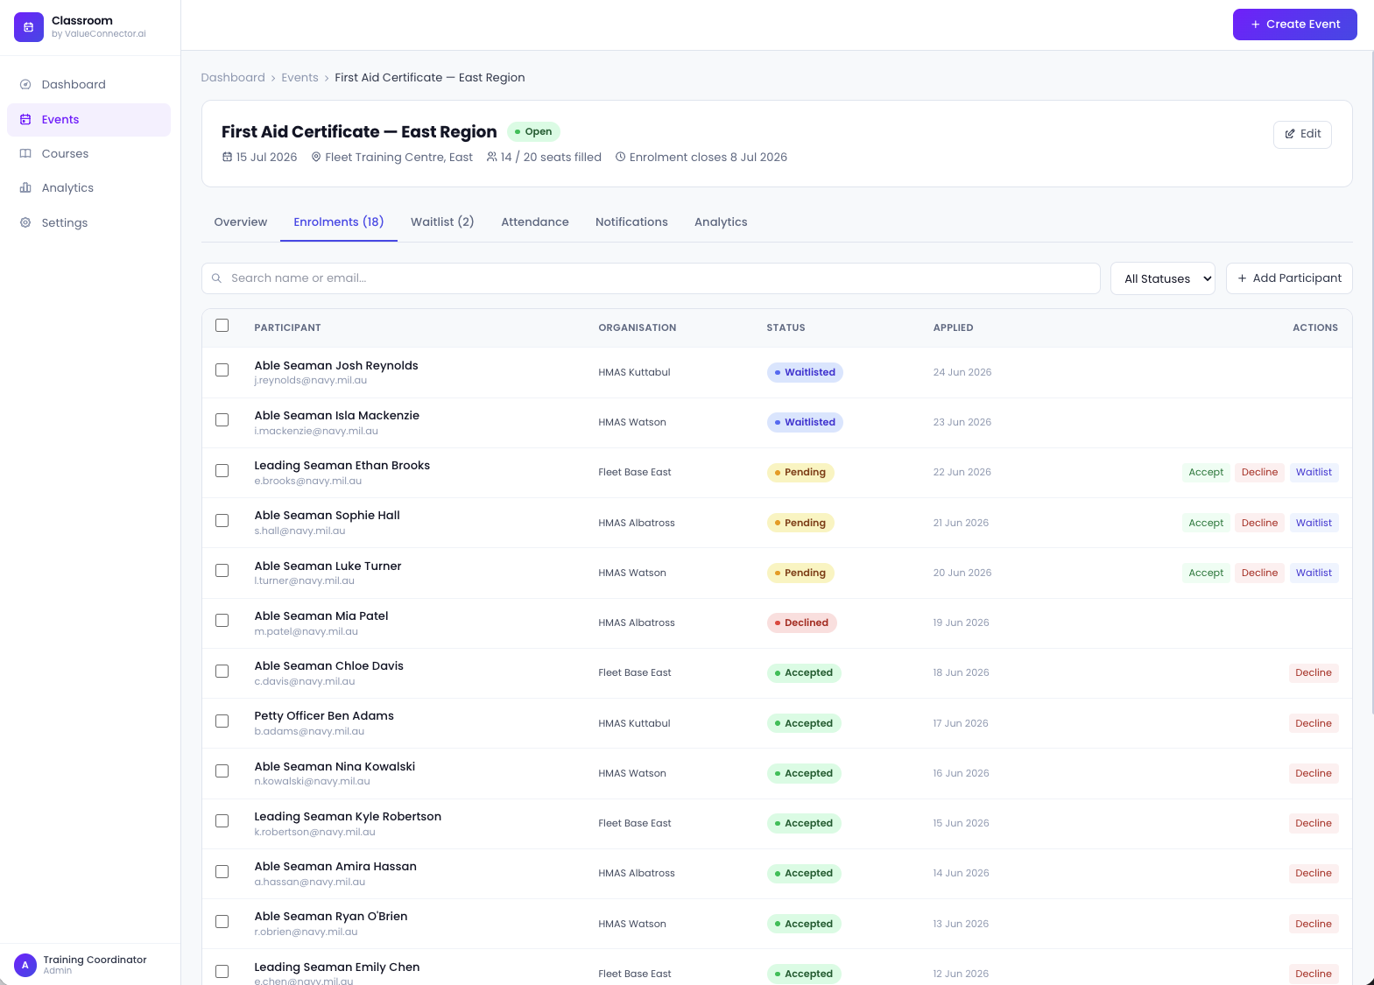Decline Ben Adams' enrolment
The image size is (1374, 985).
point(1314,724)
